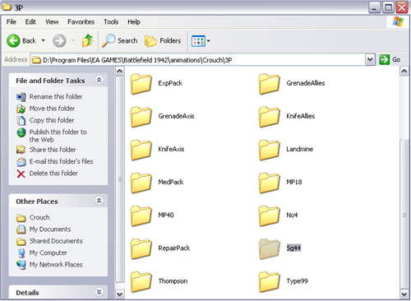This screenshot has width=411, height=301.
Task: Expand the Address bar dropdown
Action: pyautogui.click(x=370, y=59)
